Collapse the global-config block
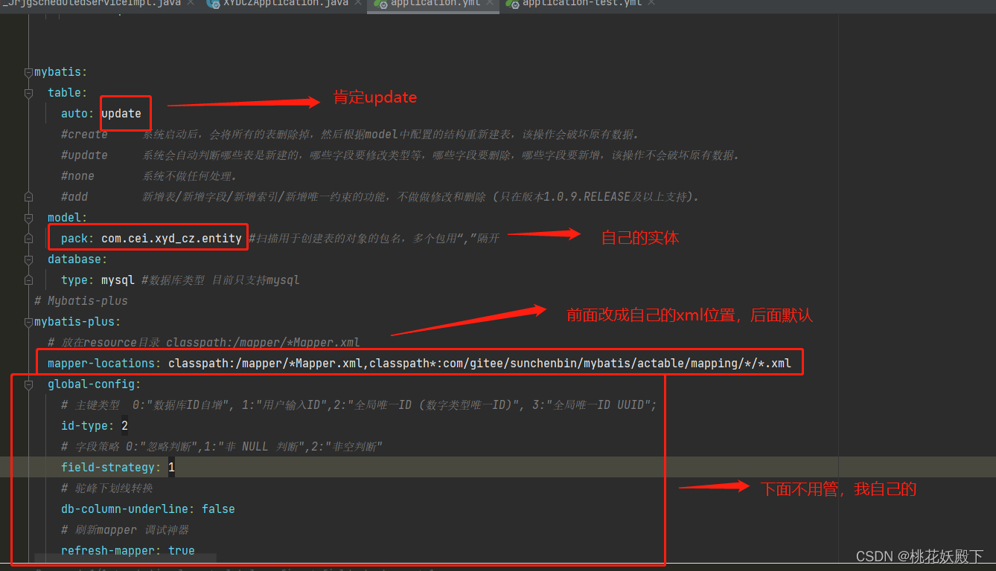 pos(28,384)
